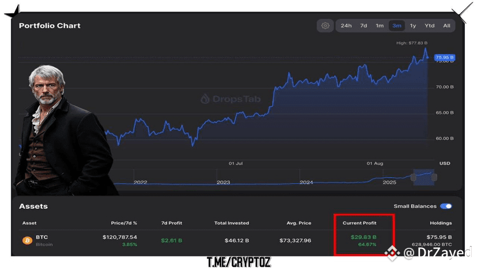This screenshot has height=268, width=477.
Task: Toggle the Small Balances switch
Action: point(446,206)
